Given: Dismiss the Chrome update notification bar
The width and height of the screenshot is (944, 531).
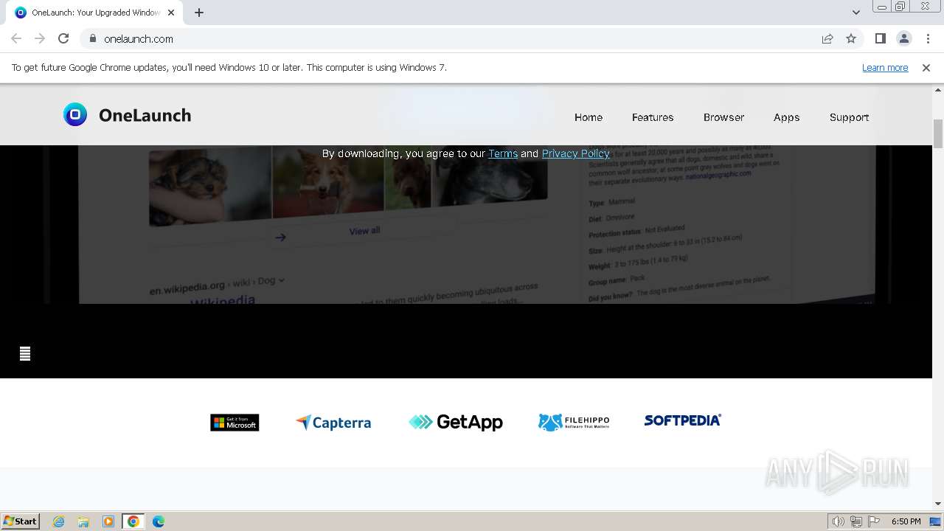Looking at the screenshot, I should (926, 67).
